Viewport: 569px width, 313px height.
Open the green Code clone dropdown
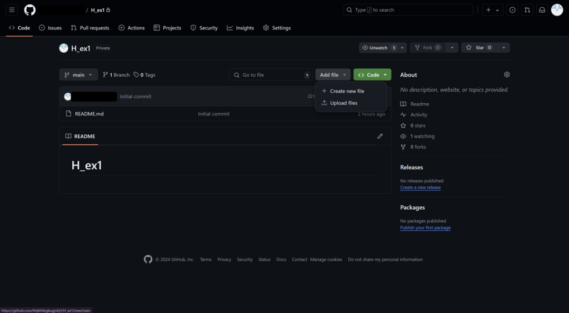point(372,74)
